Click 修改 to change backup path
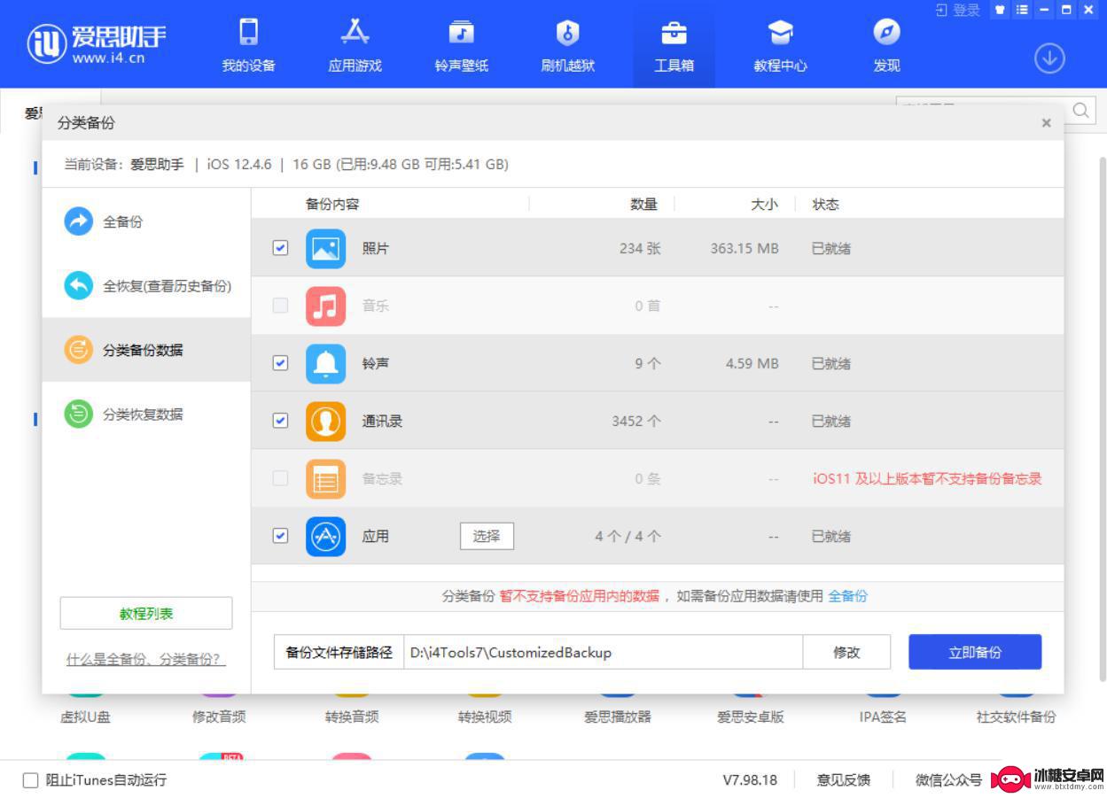This screenshot has height=798, width=1107. click(x=846, y=653)
